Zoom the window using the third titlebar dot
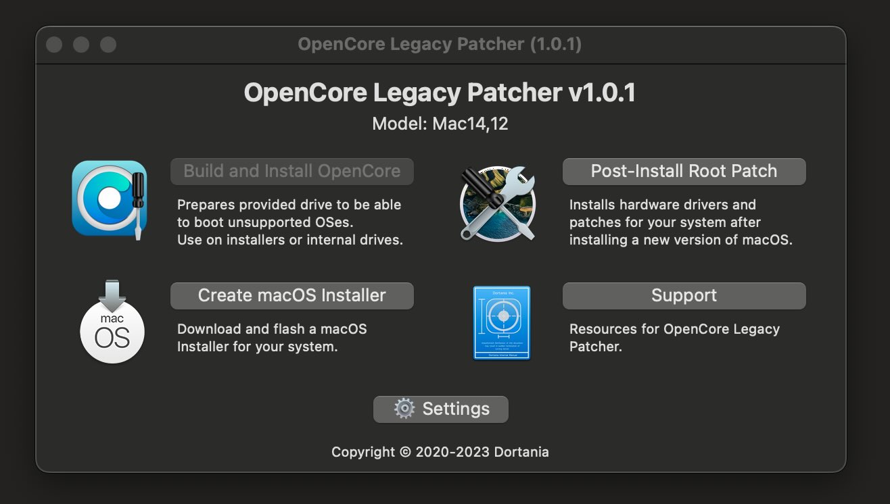The height and width of the screenshot is (504, 890). [108, 45]
